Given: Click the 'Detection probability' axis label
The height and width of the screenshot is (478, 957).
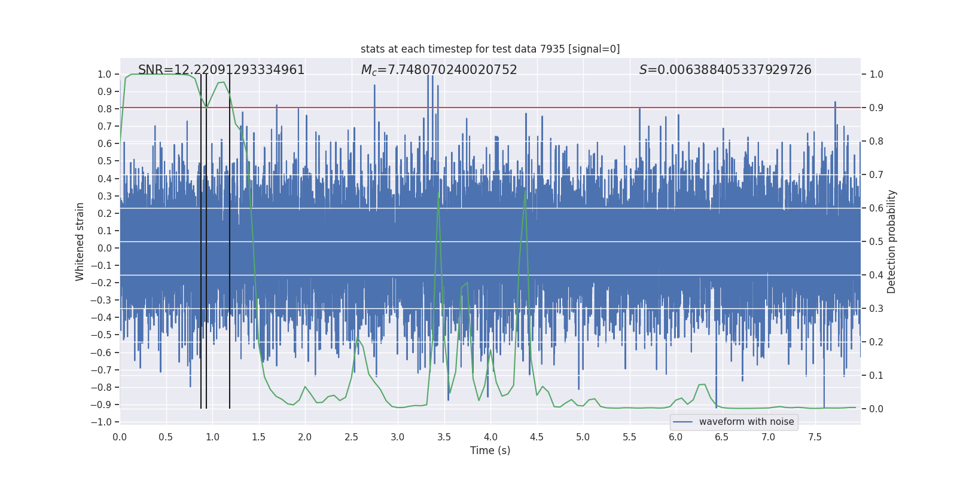Looking at the screenshot, I should click(892, 241).
